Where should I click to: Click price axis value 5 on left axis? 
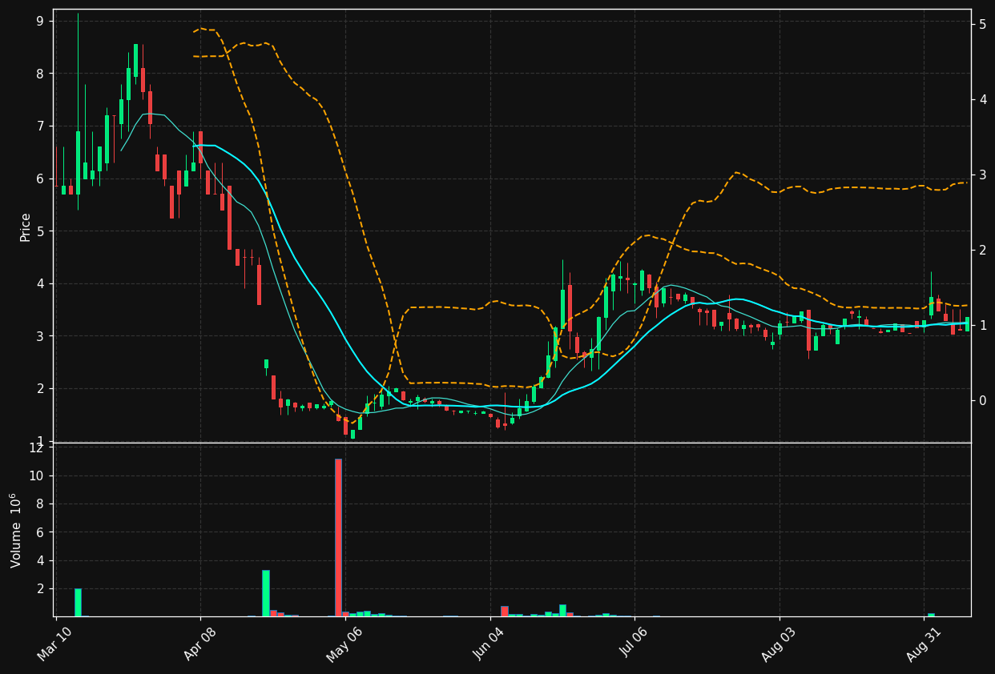pos(40,231)
